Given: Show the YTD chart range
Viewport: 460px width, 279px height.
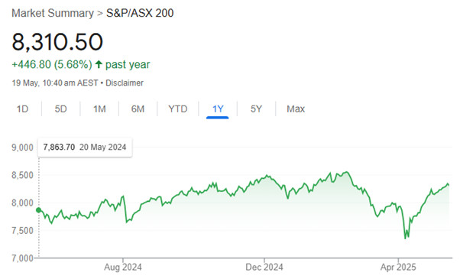Looking at the screenshot, I should pos(178,109).
